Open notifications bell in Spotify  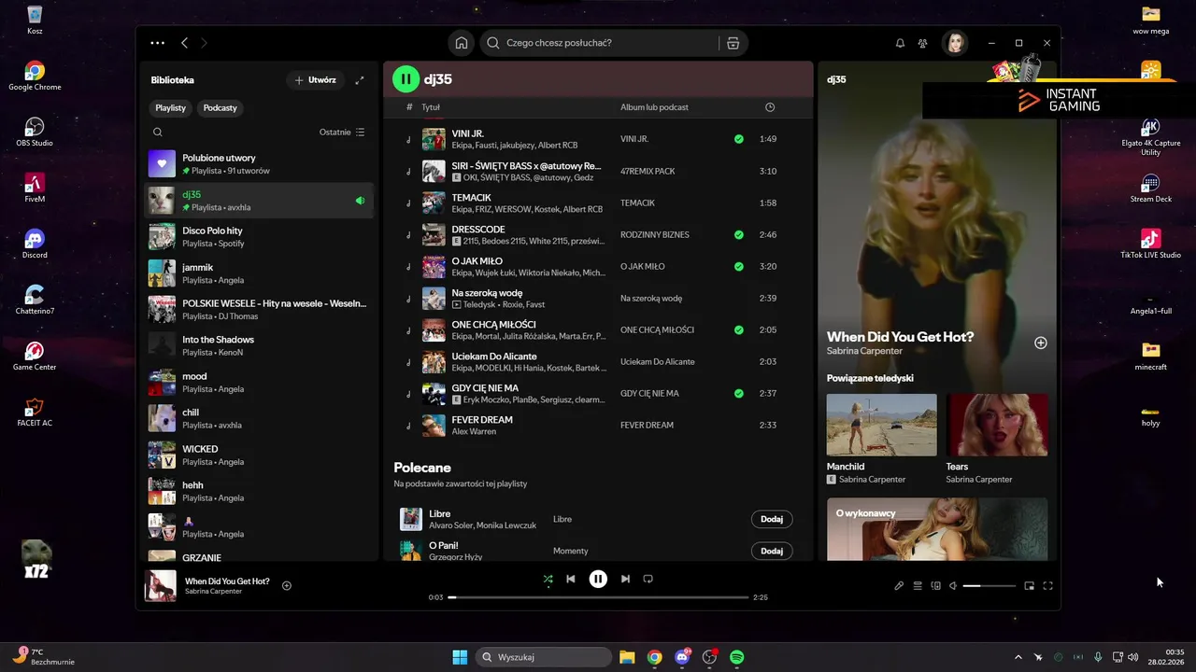pyautogui.click(x=900, y=43)
